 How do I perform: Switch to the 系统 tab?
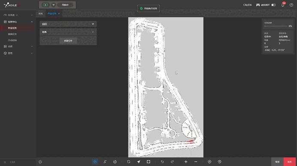pyautogui.click(x=40, y=14)
